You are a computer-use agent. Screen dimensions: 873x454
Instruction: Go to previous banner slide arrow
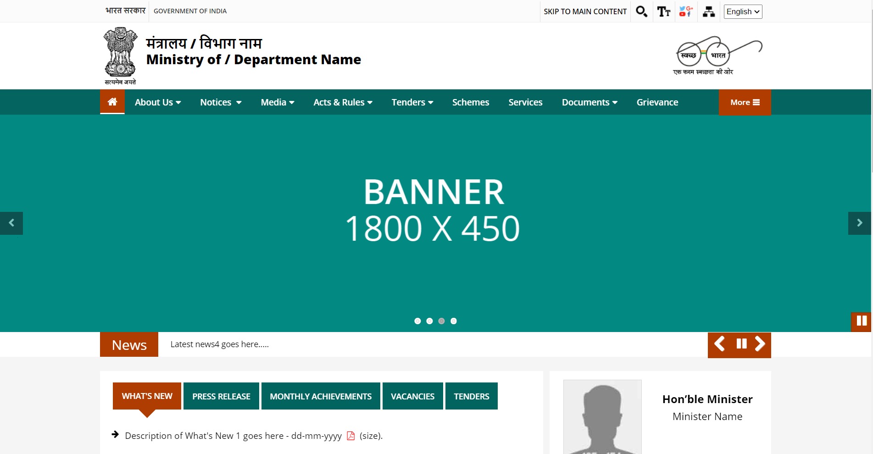(11, 223)
